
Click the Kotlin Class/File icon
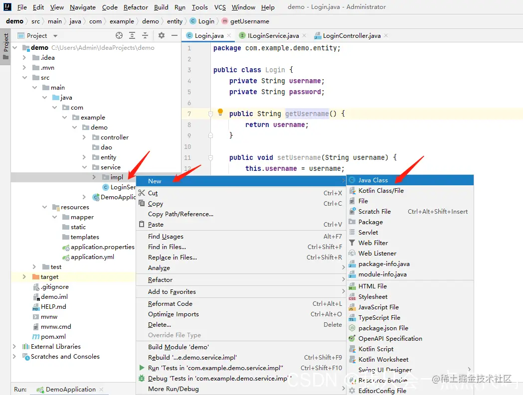[x=352, y=191]
